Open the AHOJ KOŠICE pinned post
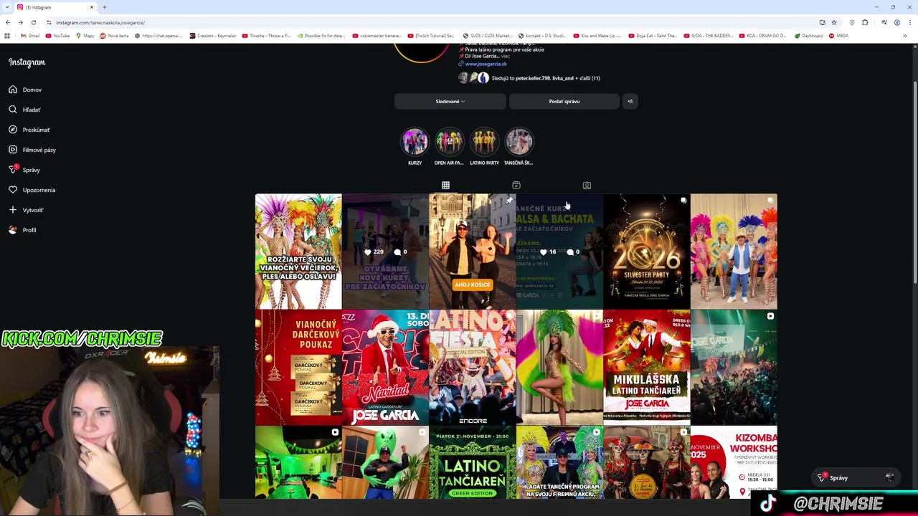Viewport: 918px width, 516px height. click(x=472, y=252)
